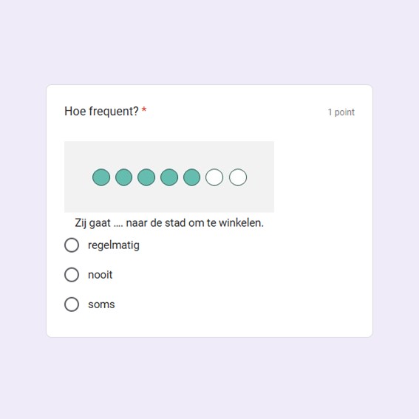The image size is (419, 419).
Task: Click the first empty white circle
Action: click(x=214, y=177)
